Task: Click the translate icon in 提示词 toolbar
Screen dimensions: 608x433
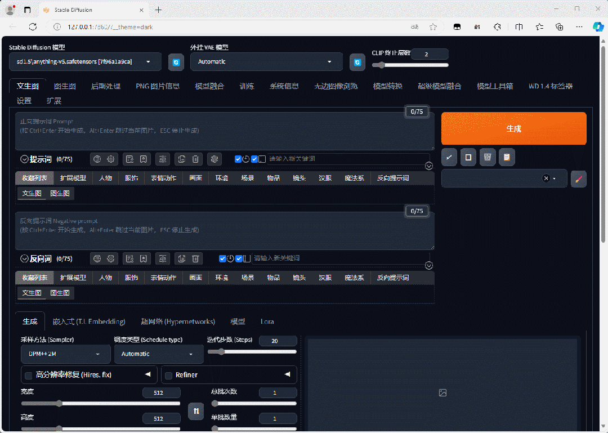Action: (163, 159)
